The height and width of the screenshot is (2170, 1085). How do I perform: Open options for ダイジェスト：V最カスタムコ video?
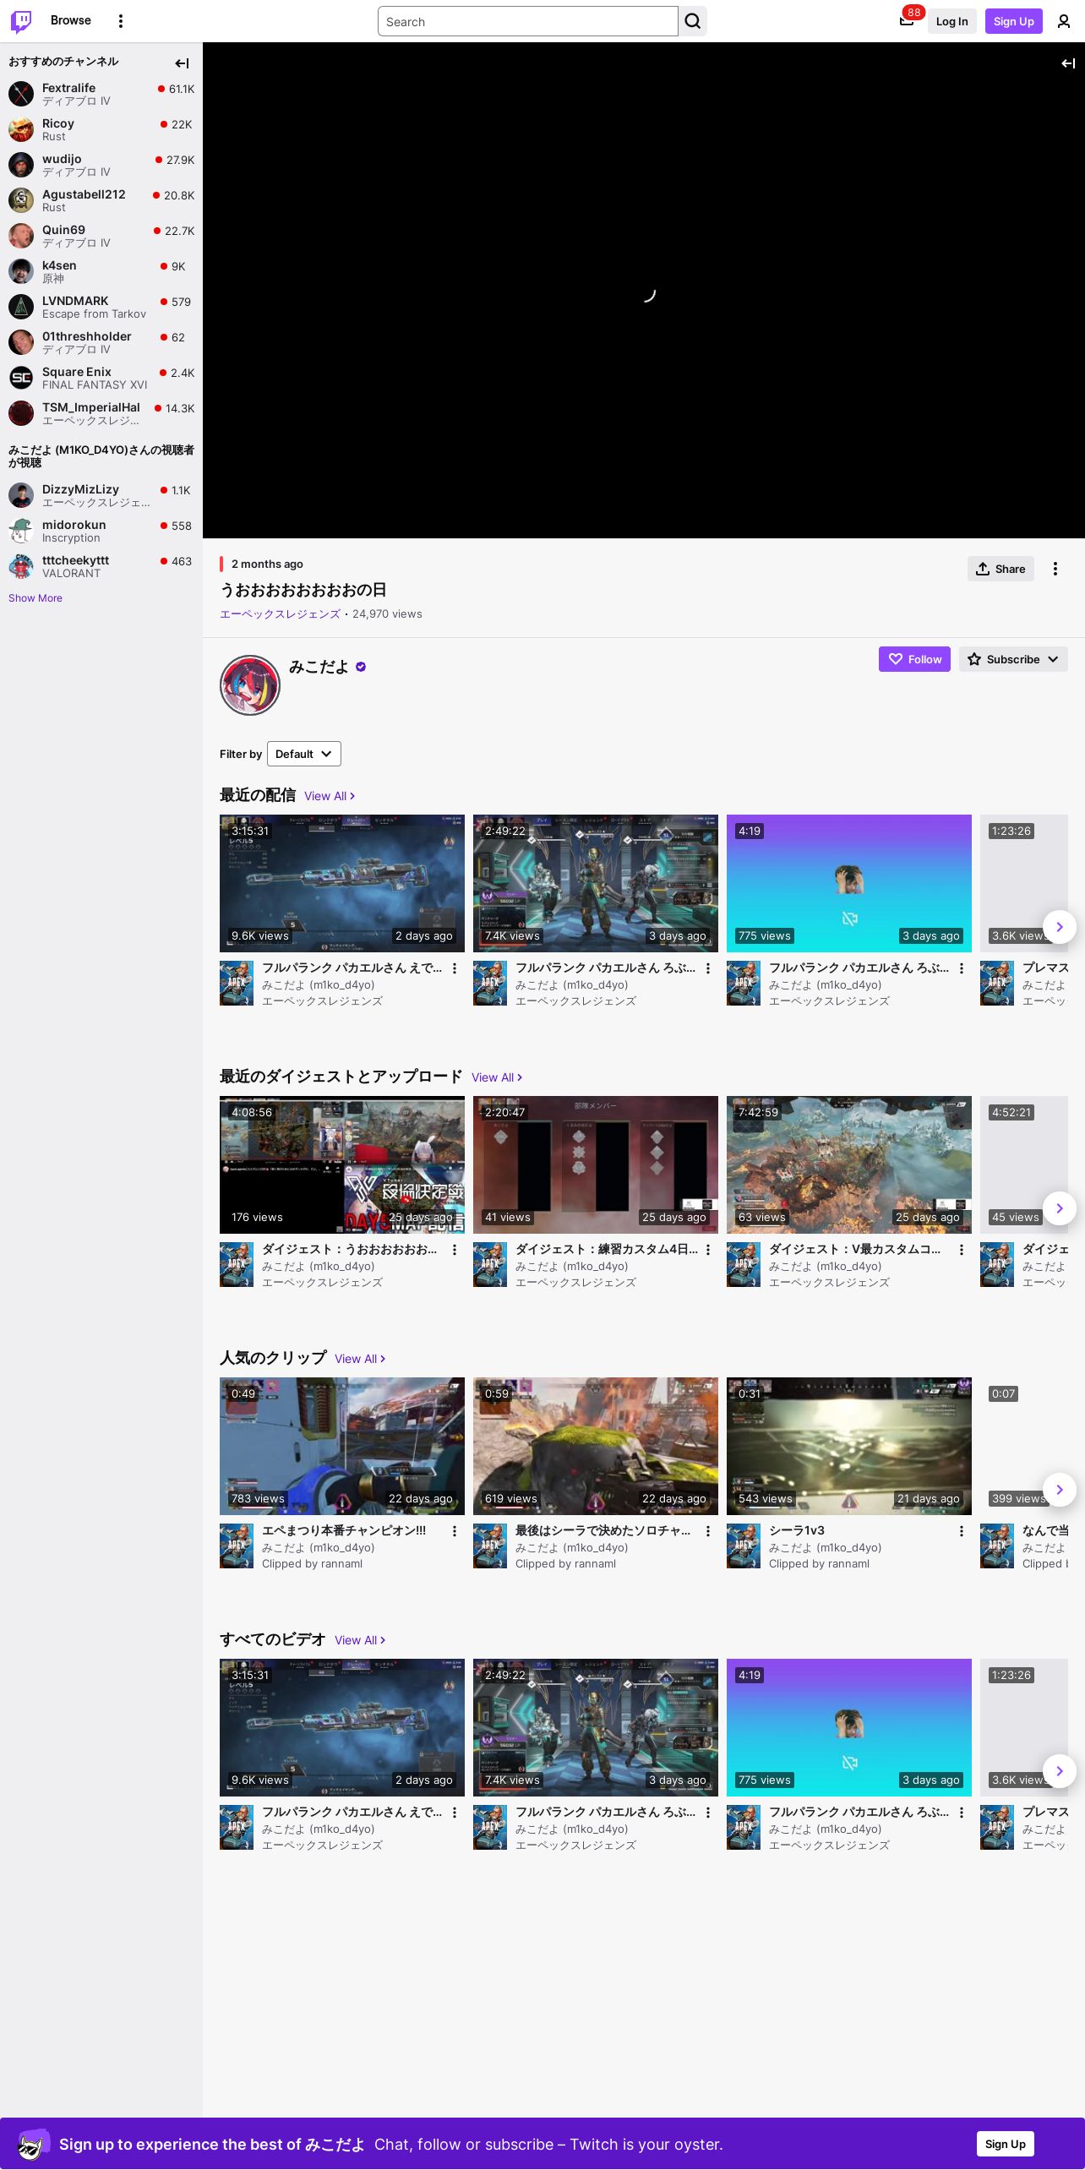pyautogui.click(x=962, y=1250)
